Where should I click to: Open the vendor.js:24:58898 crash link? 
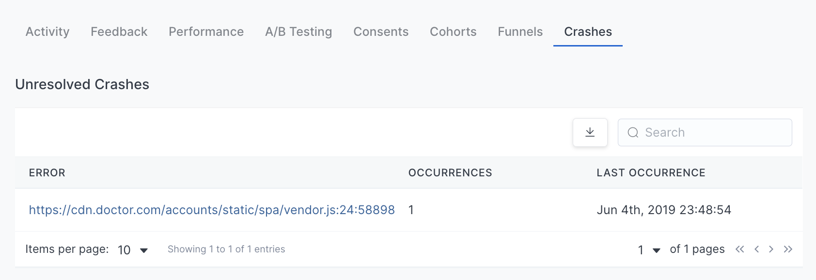(212, 210)
